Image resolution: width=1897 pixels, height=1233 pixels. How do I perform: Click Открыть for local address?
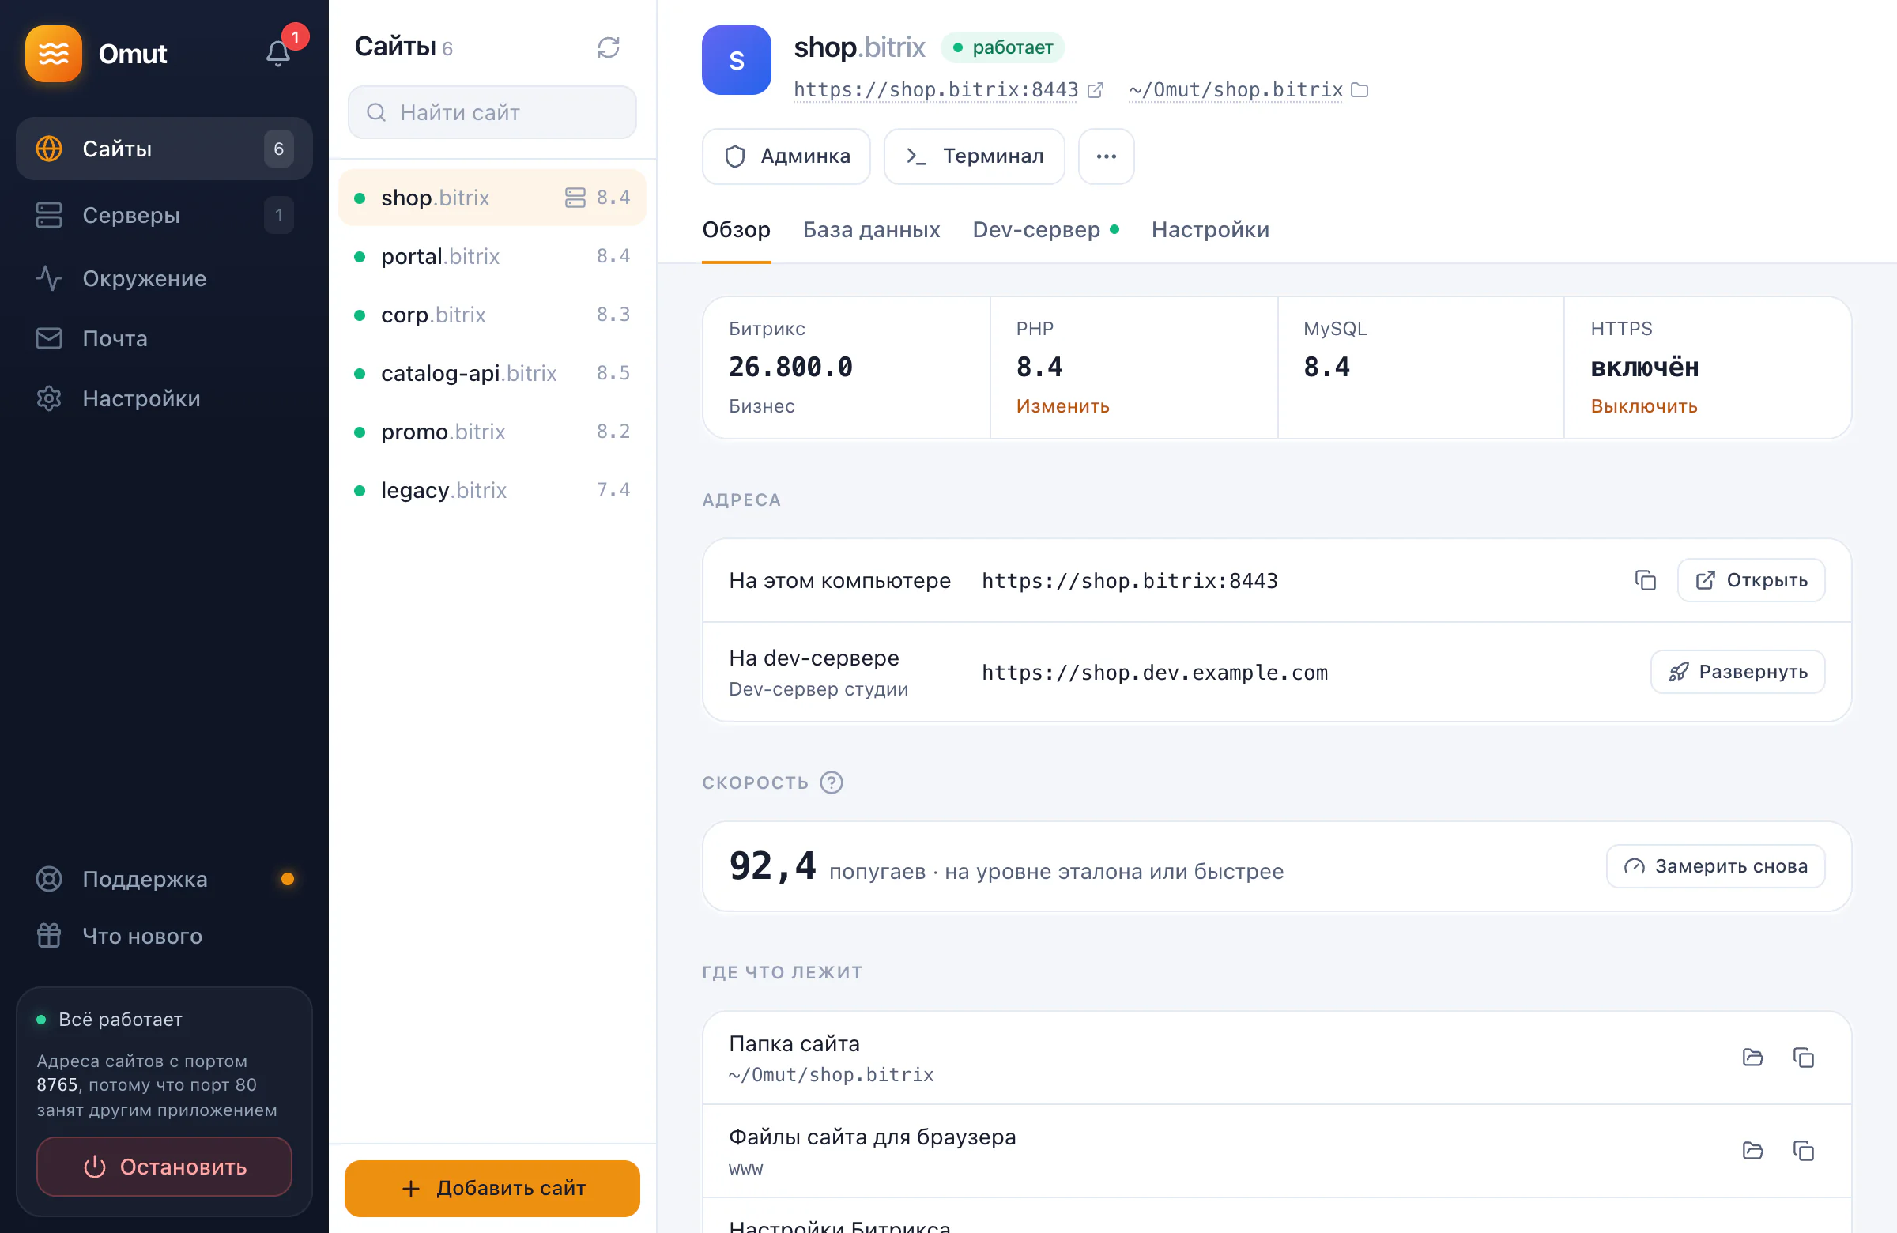point(1750,580)
